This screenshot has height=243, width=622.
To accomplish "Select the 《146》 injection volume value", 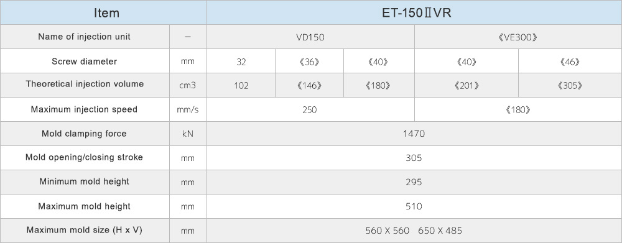I will 309,86.
